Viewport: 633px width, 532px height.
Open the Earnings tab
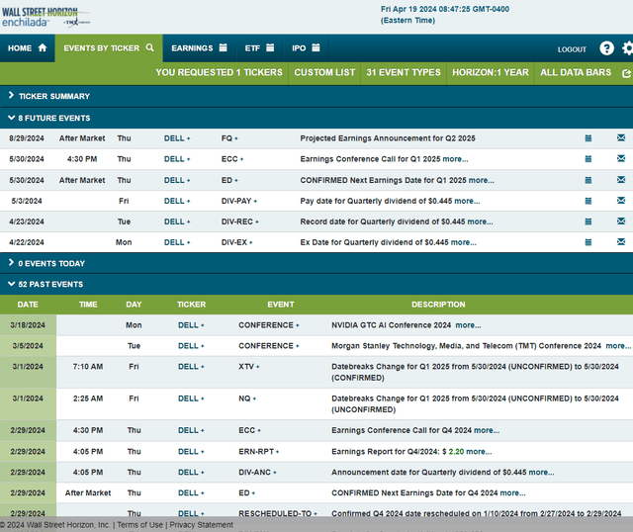[x=200, y=48]
